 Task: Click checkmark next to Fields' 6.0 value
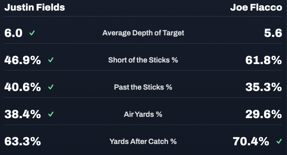coord(32,33)
